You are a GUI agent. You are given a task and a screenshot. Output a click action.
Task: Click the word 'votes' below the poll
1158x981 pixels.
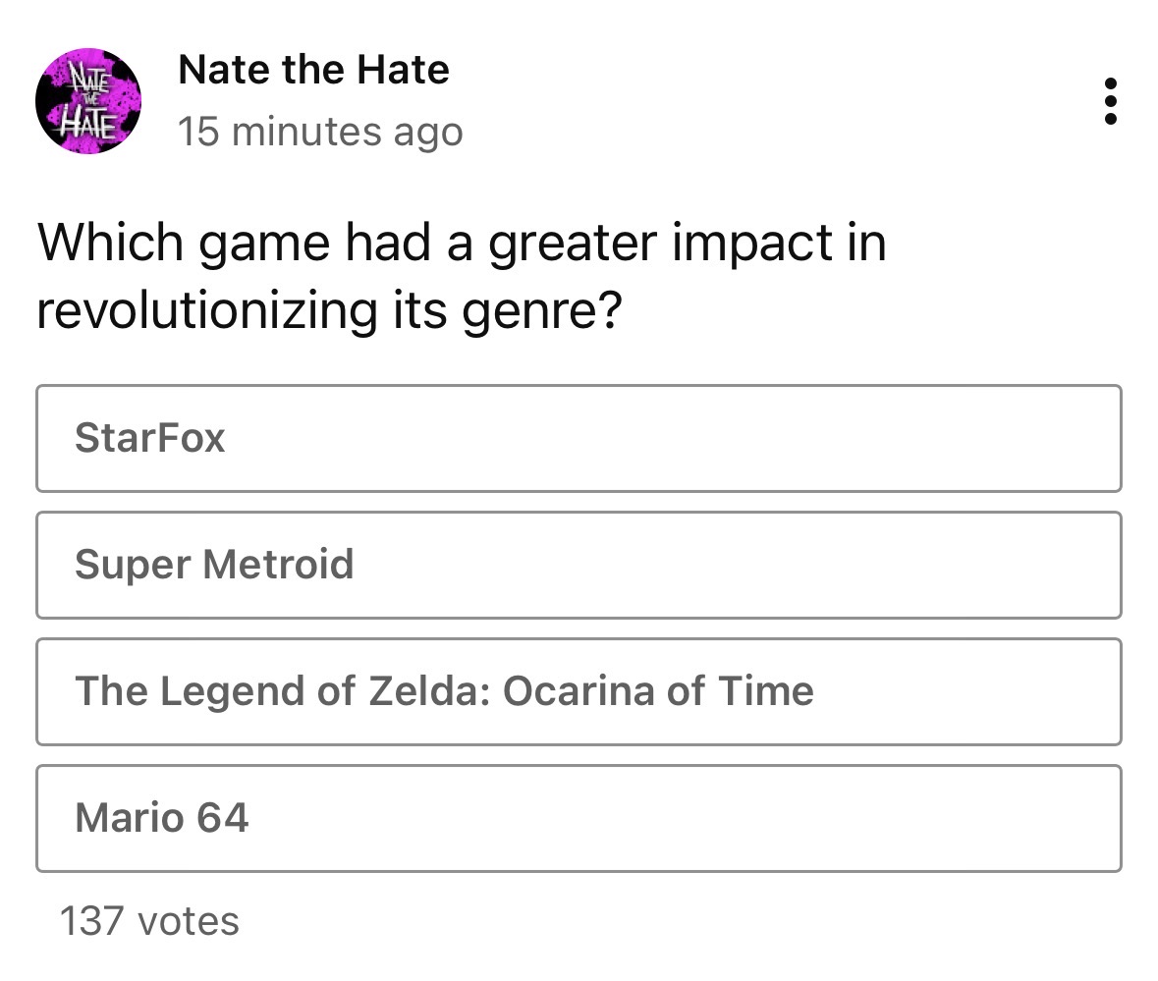click(x=188, y=921)
